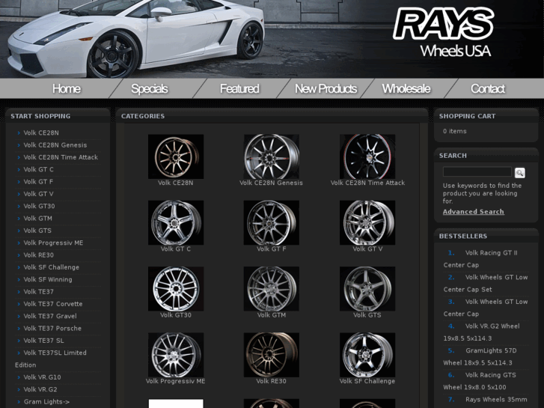The height and width of the screenshot is (408, 544).
Task: Click the Volk GTM caption under thumbnail
Action: click(x=272, y=315)
